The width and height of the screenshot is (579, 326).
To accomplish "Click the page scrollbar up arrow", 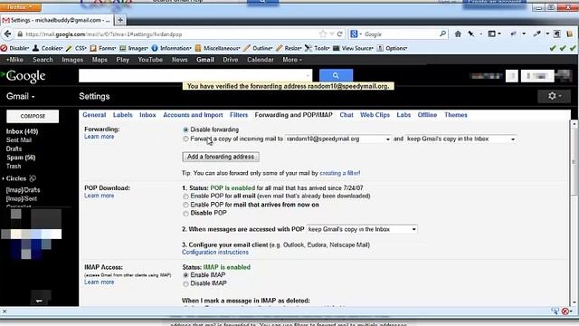I will [x=574, y=124].
